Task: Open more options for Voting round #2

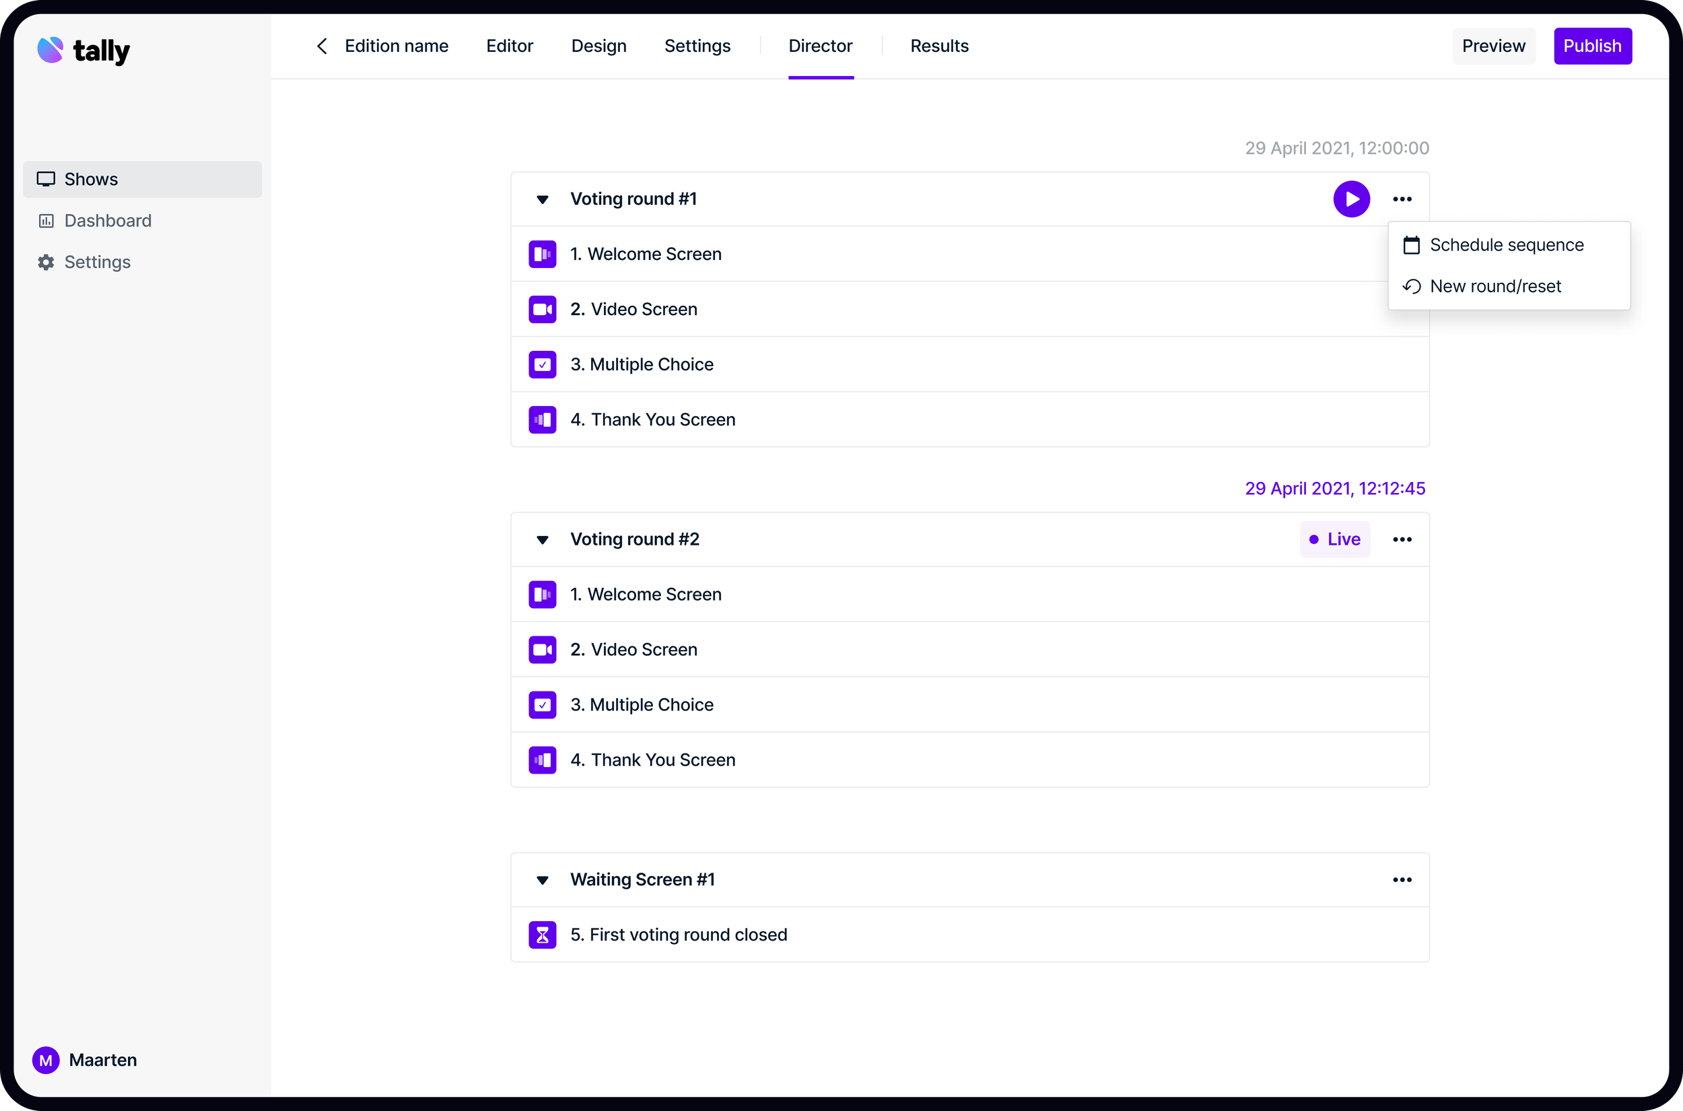Action: [x=1402, y=540]
